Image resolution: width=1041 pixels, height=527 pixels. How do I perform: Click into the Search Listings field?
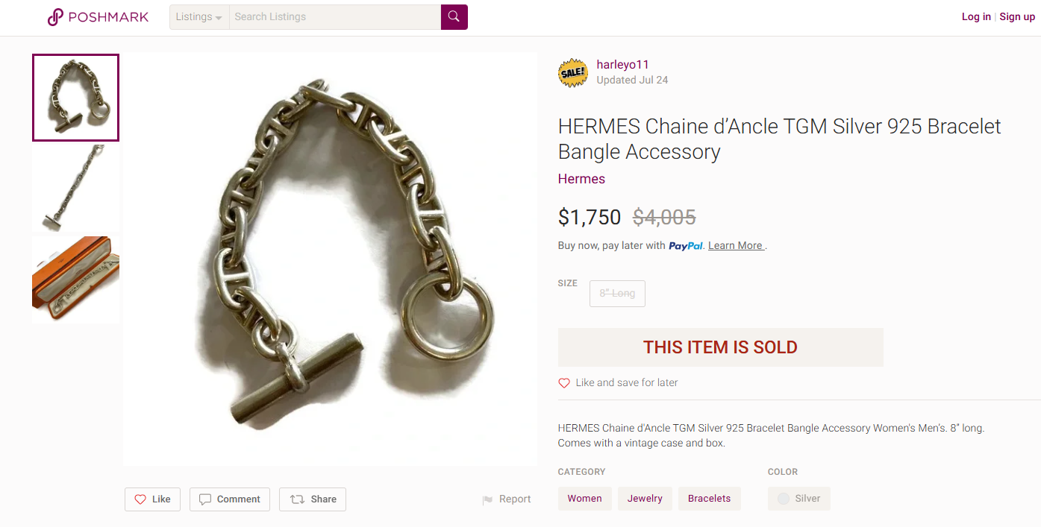(334, 17)
